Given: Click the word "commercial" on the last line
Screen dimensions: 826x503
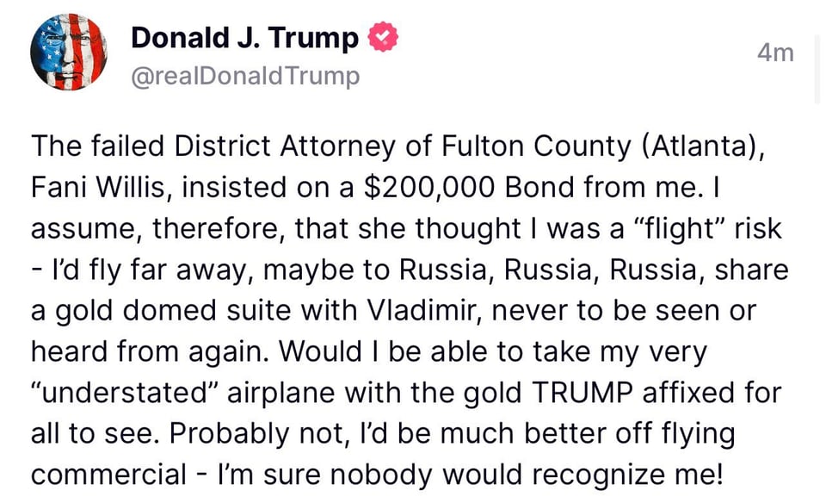Looking at the screenshot, I should [x=108, y=474].
